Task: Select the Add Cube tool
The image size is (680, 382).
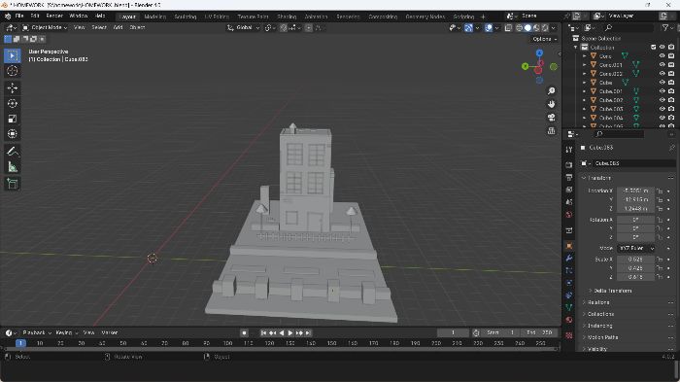Action: pos(12,184)
